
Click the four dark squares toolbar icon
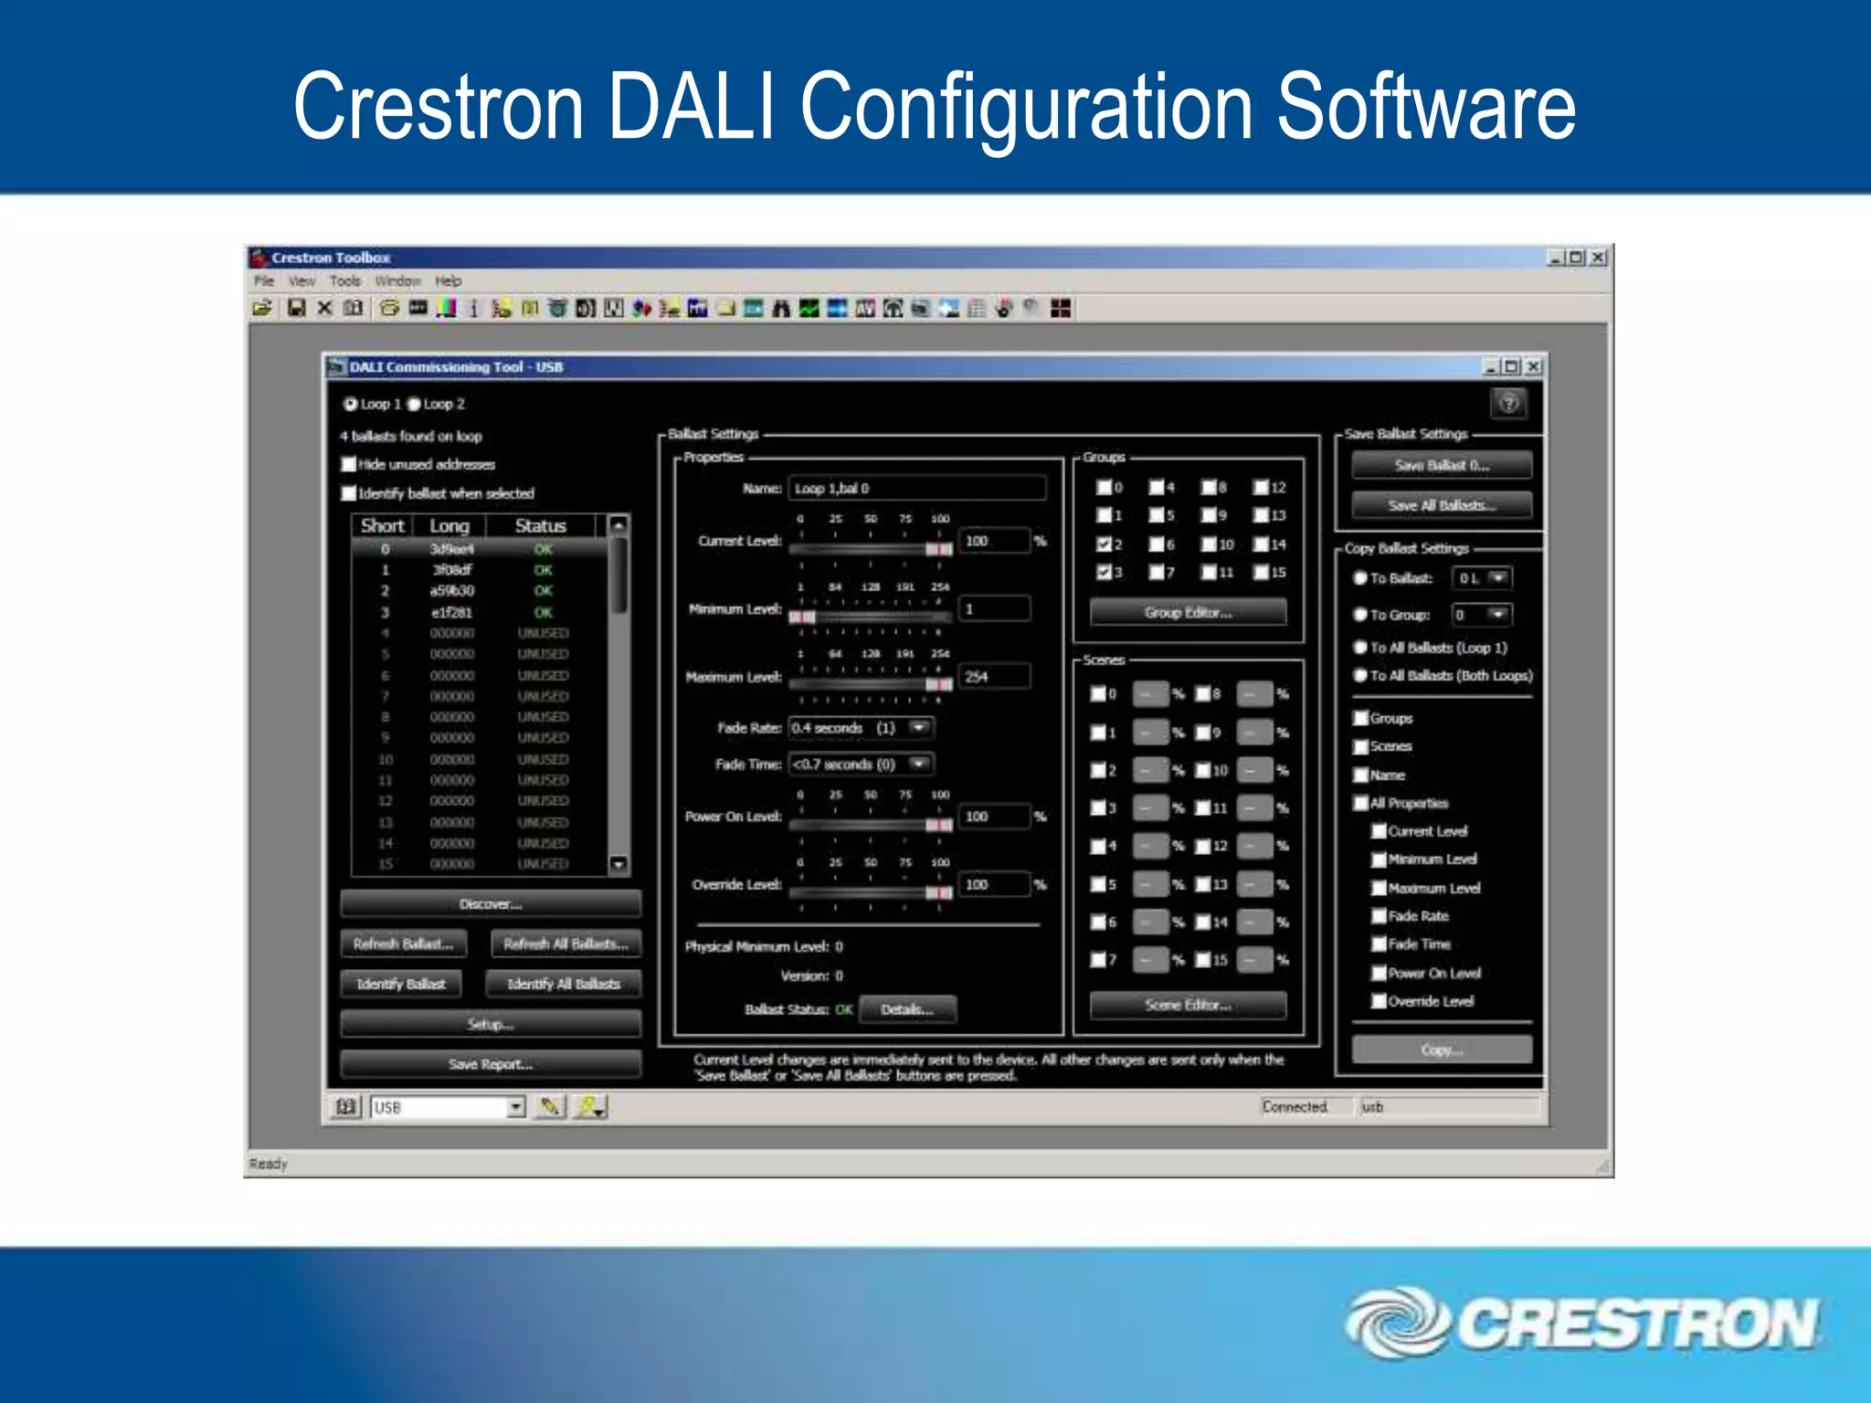(1061, 309)
